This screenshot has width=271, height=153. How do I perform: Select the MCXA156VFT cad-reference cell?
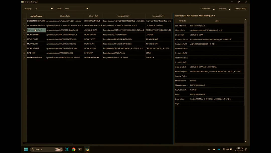click(x=36, y=39)
